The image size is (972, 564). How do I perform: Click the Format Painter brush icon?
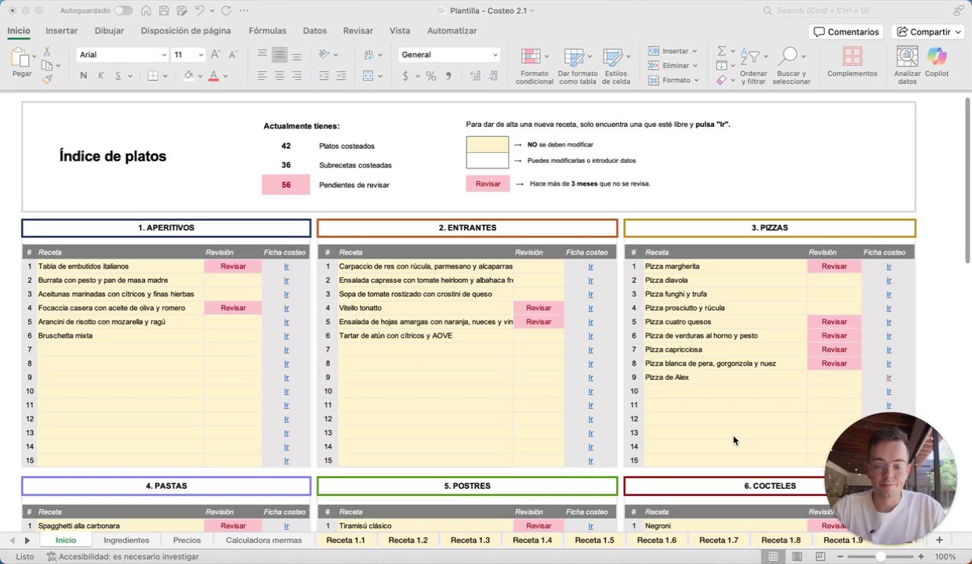[47, 78]
